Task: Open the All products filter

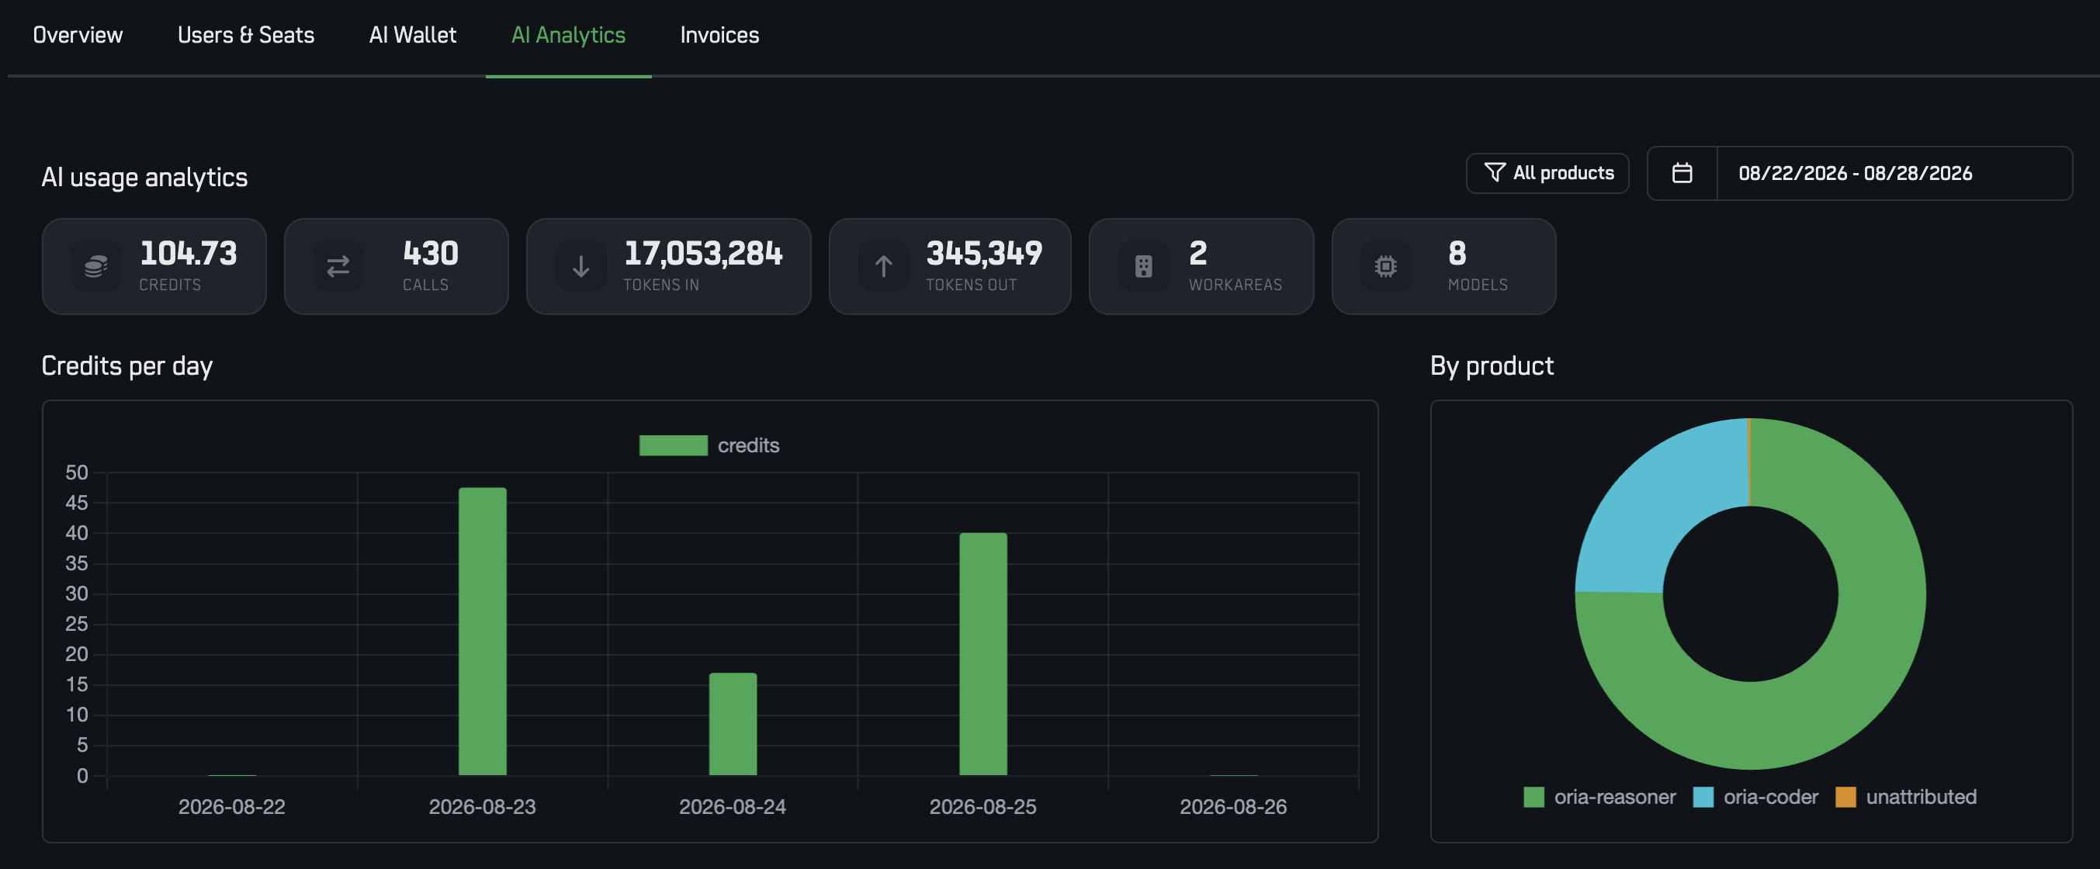Action: coord(1547,173)
